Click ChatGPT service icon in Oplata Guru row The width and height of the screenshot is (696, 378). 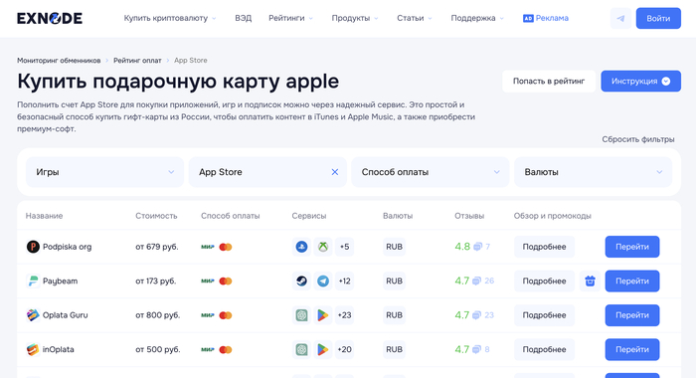[301, 315]
